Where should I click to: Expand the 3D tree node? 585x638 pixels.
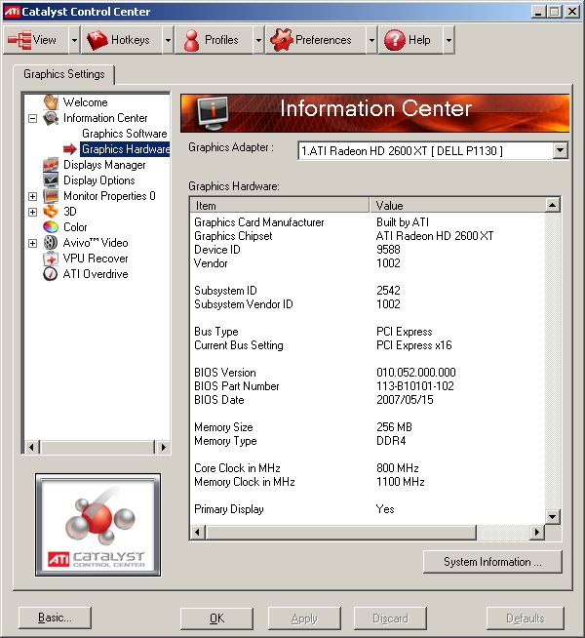coord(33,212)
